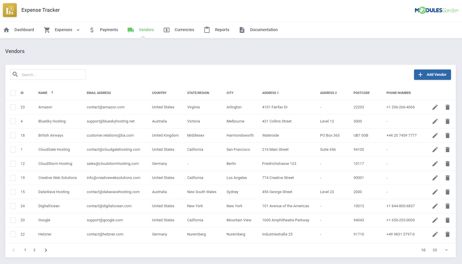462x264 pixels.
Task: Delete the DigitalOcean vendor entry
Action: 447,206
